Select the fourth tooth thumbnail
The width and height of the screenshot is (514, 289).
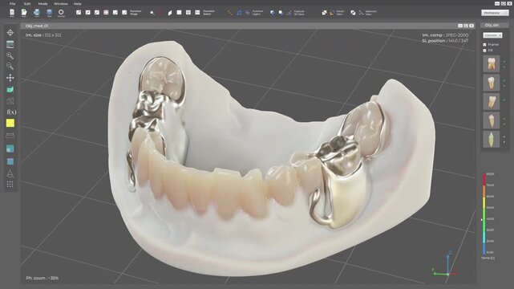coord(492,120)
